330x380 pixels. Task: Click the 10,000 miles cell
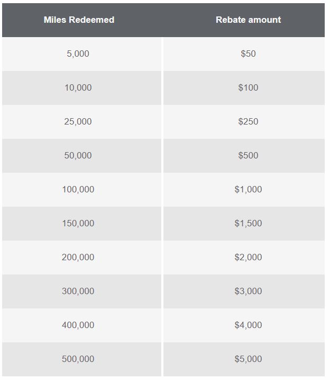point(78,88)
